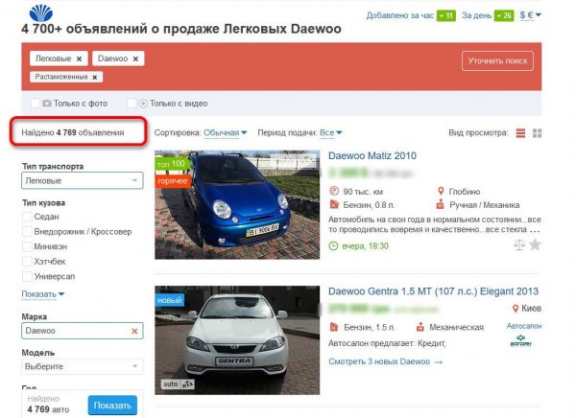
Task: Open the Модель Выберите dropdown
Action: click(83, 366)
